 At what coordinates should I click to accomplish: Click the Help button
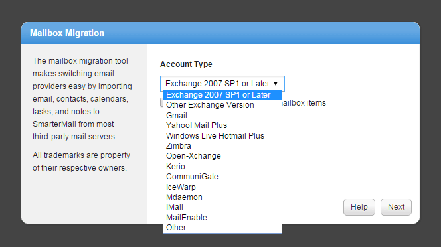[359, 207]
